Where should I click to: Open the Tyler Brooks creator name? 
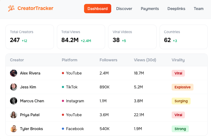pyautogui.click(x=31, y=129)
